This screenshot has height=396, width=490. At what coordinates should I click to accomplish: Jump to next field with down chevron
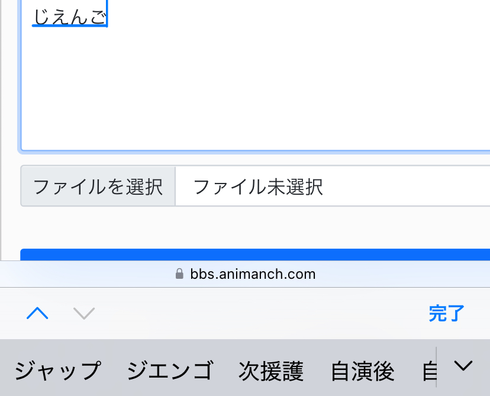click(x=84, y=313)
